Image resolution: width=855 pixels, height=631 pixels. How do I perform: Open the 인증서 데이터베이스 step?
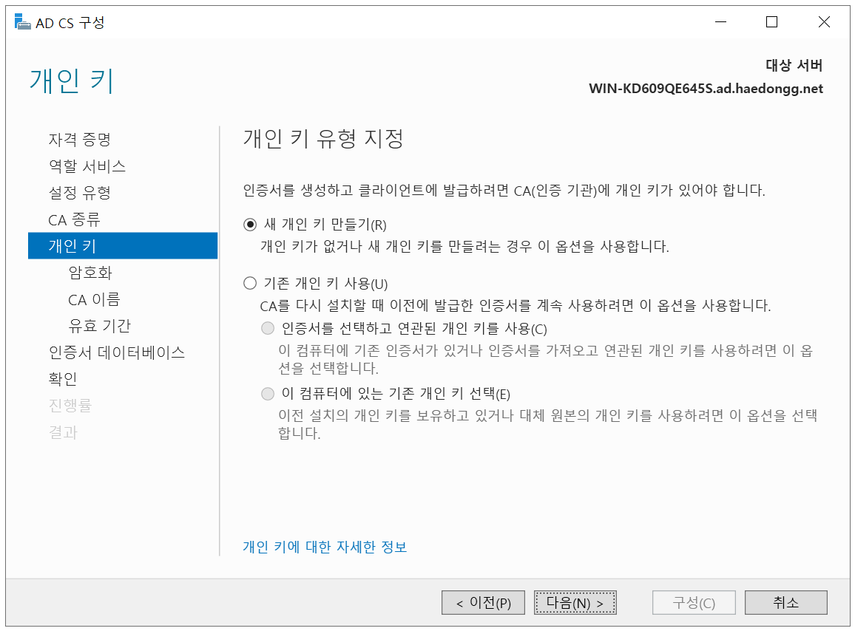coord(117,352)
